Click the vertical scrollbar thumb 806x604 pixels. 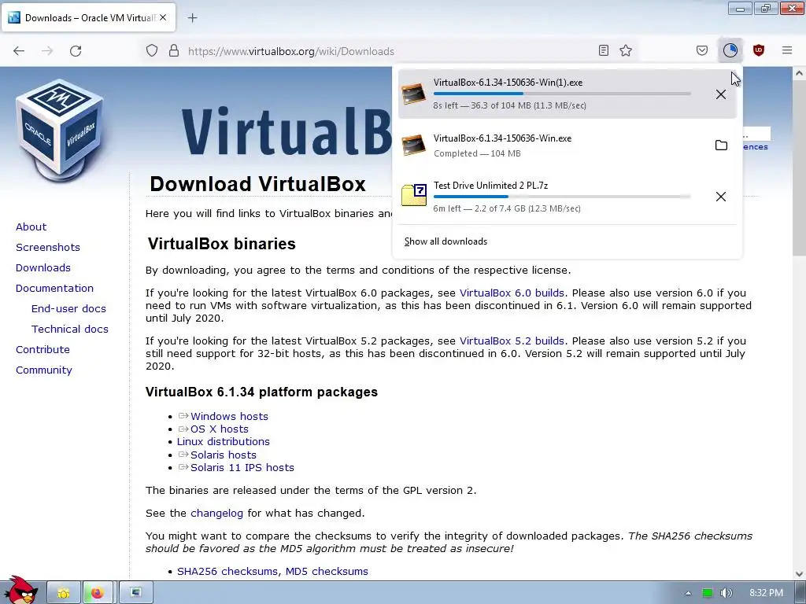[x=799, y=168]
